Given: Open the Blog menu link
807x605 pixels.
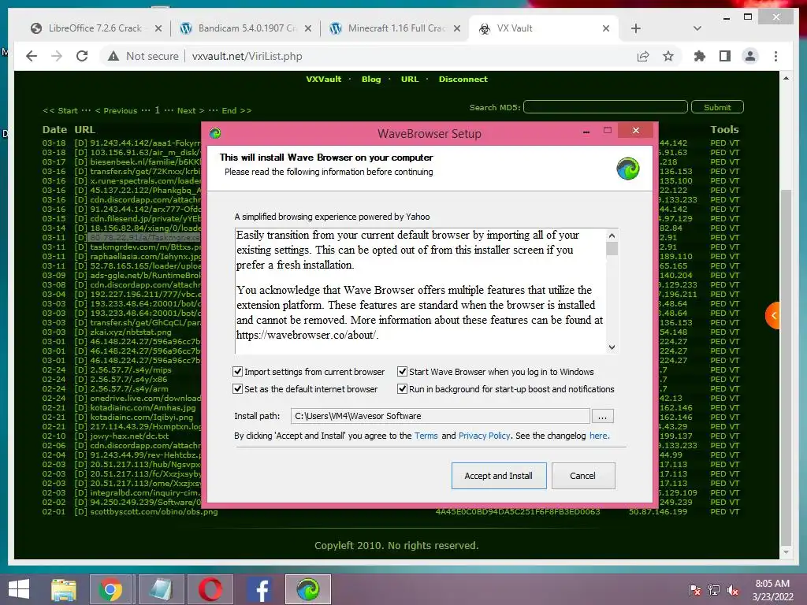Looking at the screenshot, I should point(371,80).
